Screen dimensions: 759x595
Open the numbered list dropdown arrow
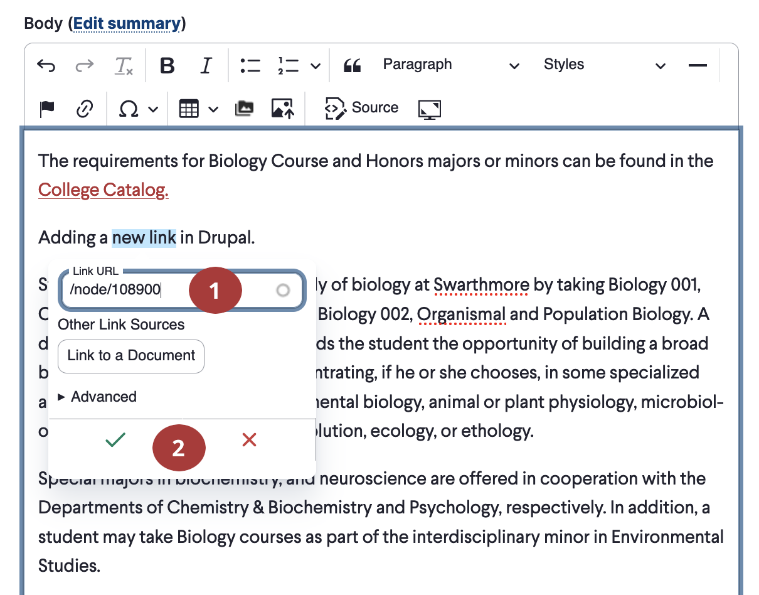pos(316,66)
